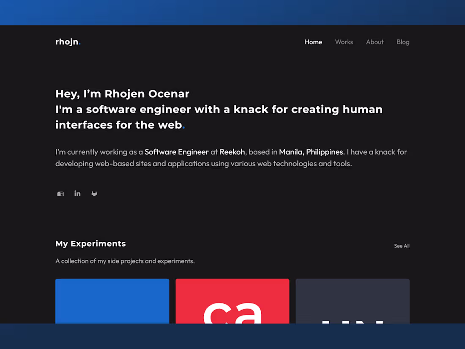This screenshot has width=465, height=349.
Task: Select the dark gray 'UN' experiment card
Action: [352, 301]
